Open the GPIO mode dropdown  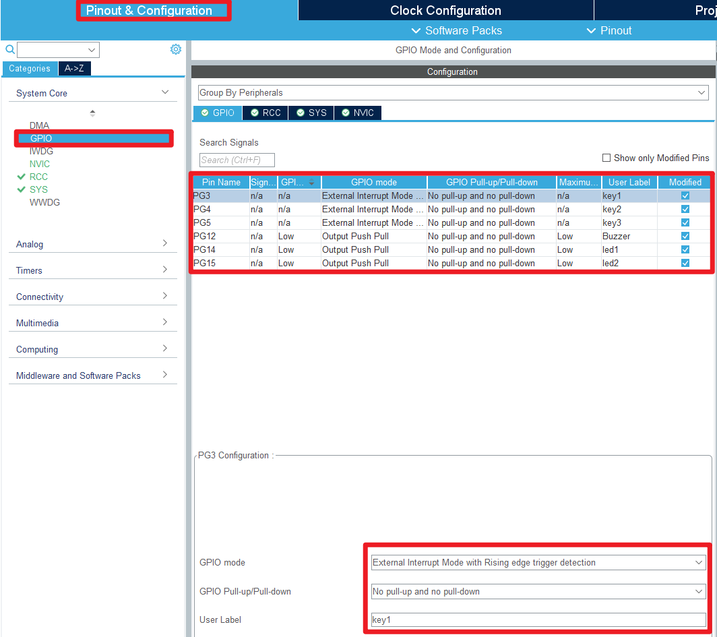(x=538, y=562)
